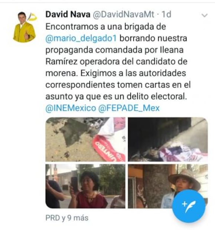This screenshot has width=215, height=230.
Task: Open David Nava's profile avatar
Action: [x=25, y=27]
